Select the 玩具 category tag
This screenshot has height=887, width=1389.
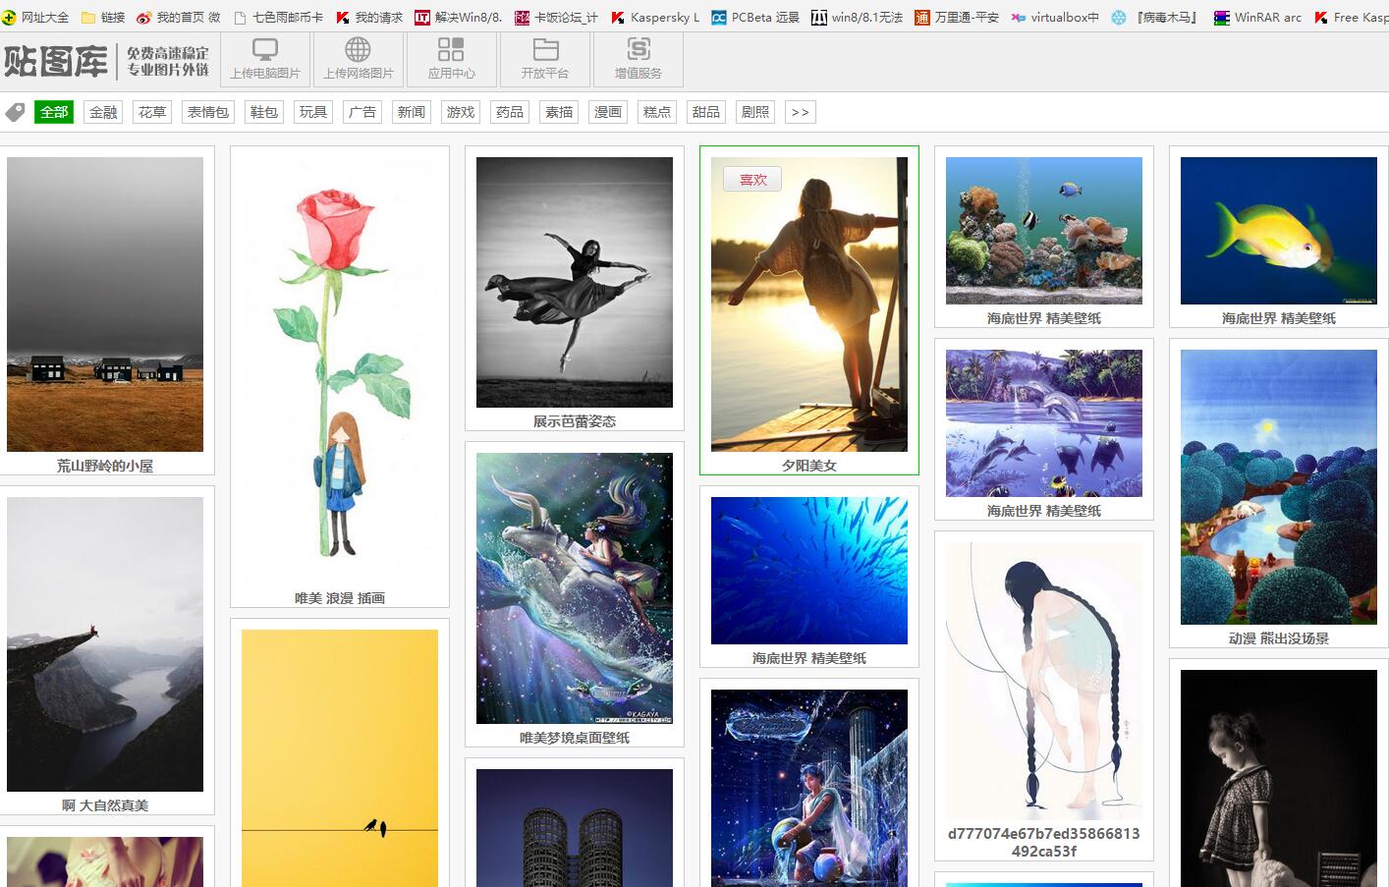[x=313, y=112]
